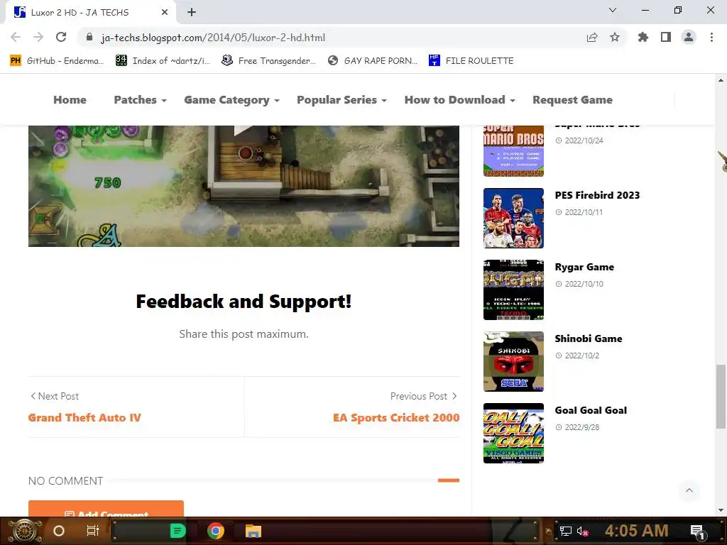Go to previous post EA Sports Cricket 2000
The width and height of the screenshot is (727, 545).
click(396, 417)
